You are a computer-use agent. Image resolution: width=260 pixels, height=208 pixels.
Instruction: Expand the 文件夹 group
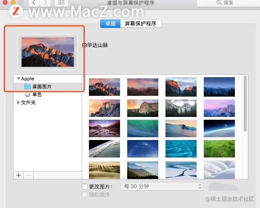tap(18, 103)
